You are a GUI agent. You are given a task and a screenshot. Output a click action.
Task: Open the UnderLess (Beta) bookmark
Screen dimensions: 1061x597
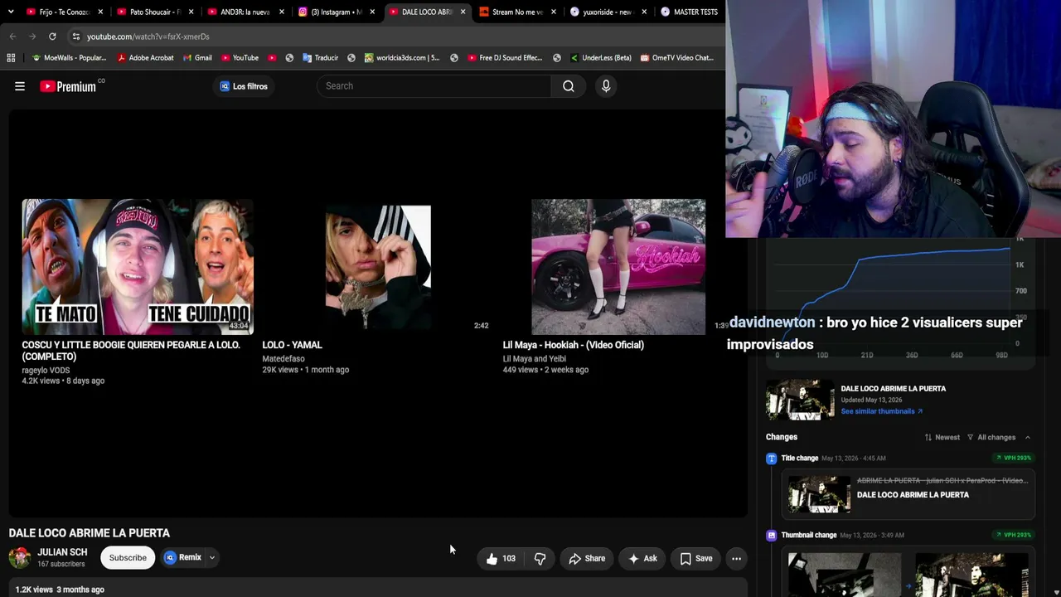(x=600, y=58)
